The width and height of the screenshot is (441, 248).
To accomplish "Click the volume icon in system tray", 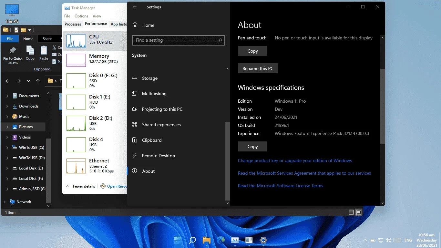I will pyautogui.click(x=388, y=240).
